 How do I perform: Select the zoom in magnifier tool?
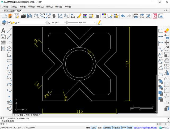coord(36,16)
